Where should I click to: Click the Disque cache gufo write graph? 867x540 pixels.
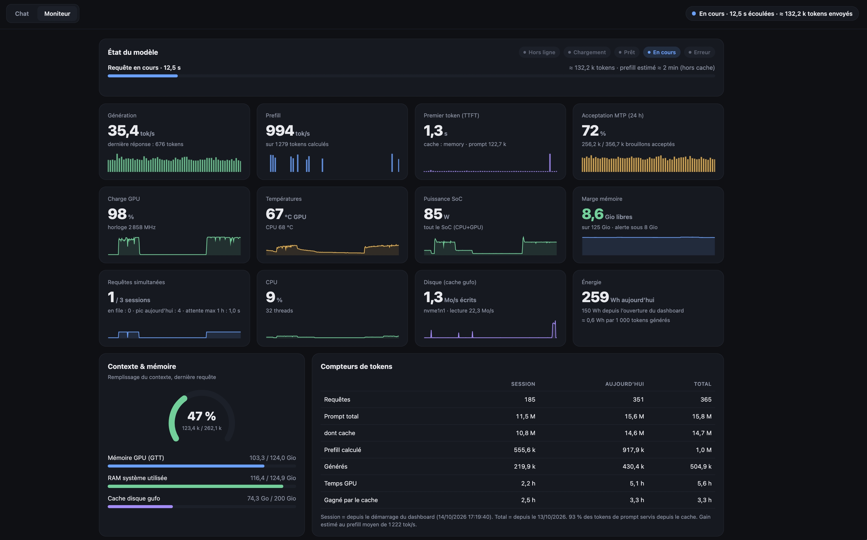pos(490,329)
